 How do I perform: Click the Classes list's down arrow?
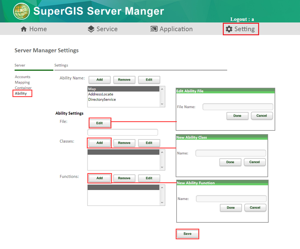(x=162, y=167)
